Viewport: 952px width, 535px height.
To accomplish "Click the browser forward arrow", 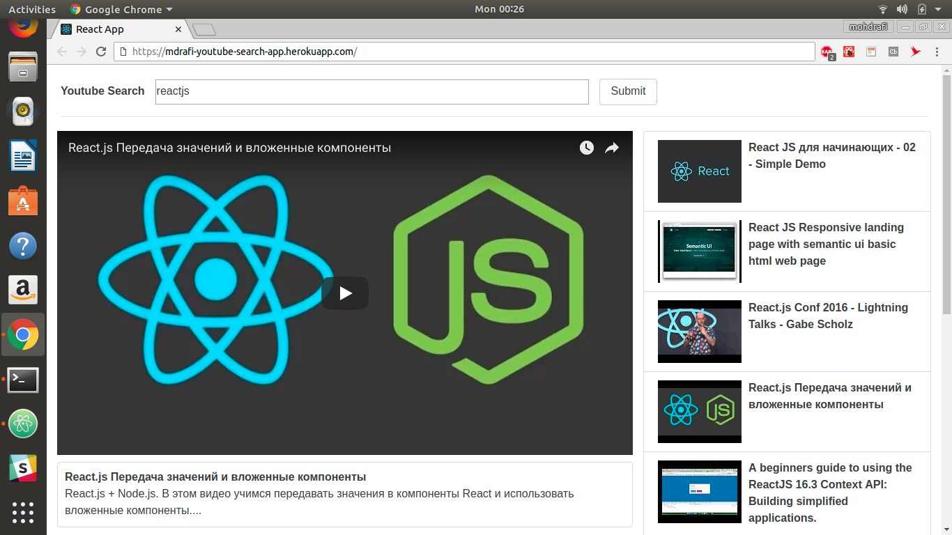I will click(82, 52).
